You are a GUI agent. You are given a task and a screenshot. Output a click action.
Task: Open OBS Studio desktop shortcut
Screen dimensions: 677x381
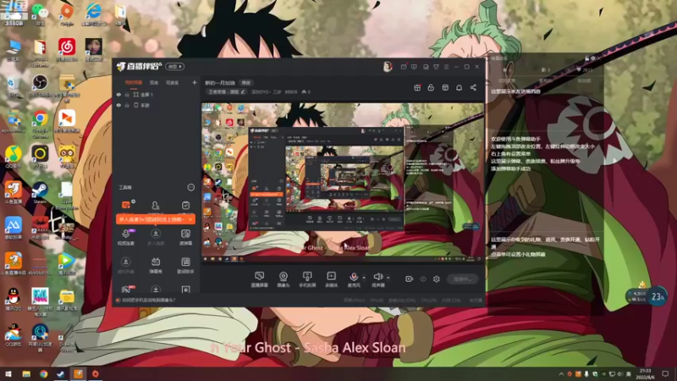coord(40,86)
